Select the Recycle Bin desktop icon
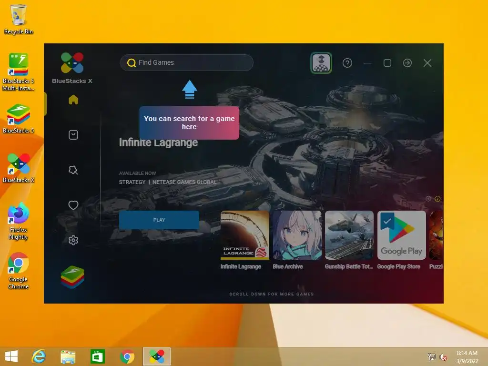Screen dimensions: 488x366 (19, 20)
